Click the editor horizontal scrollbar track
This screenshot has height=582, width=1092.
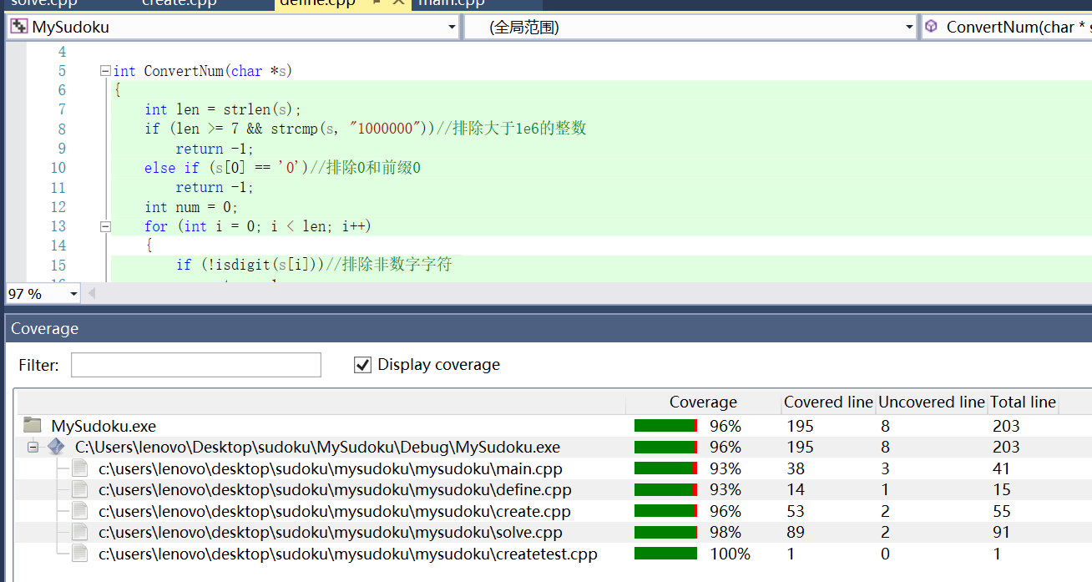[x=593, y=294]
